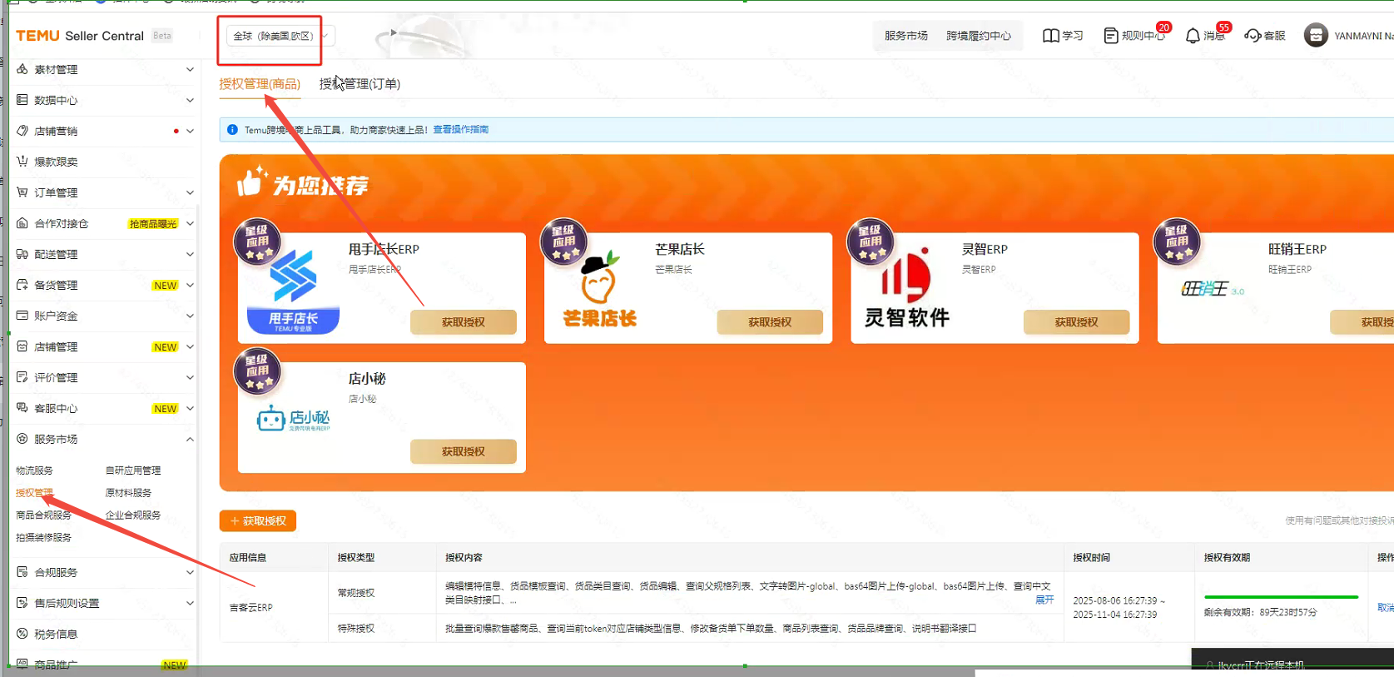The height and width of the screenshot is (677, 1394).
Task: Click 展开 to expand authorization content
Action: (x=1044, y=600)
